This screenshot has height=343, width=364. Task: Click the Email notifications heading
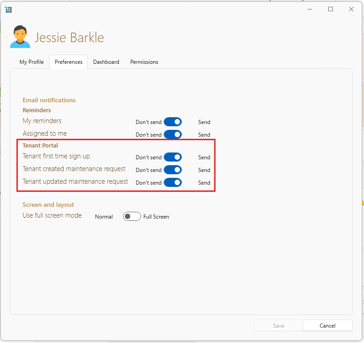(x=49, y=100)
